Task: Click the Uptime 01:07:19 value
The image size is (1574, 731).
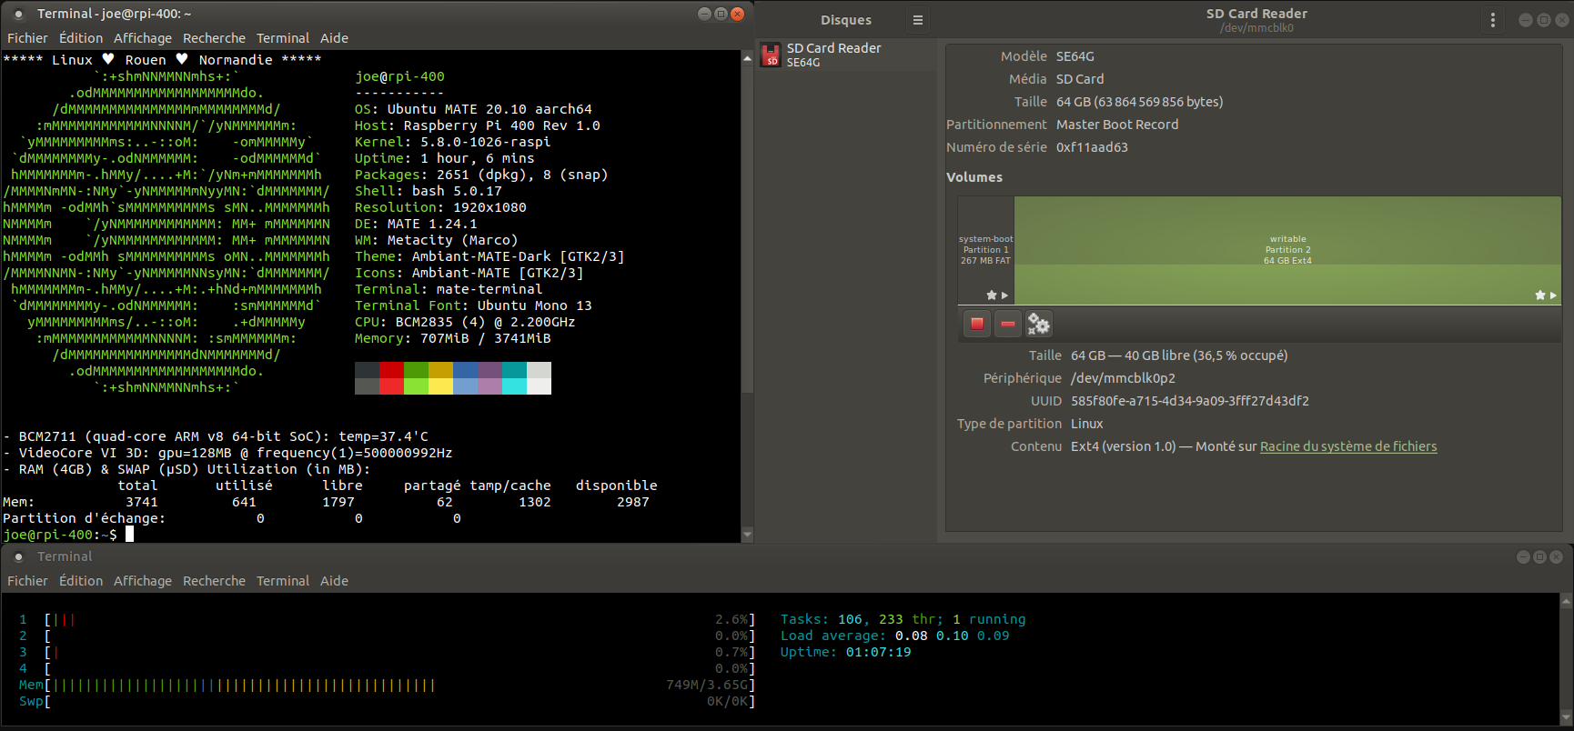Action: tap(878, 652)
